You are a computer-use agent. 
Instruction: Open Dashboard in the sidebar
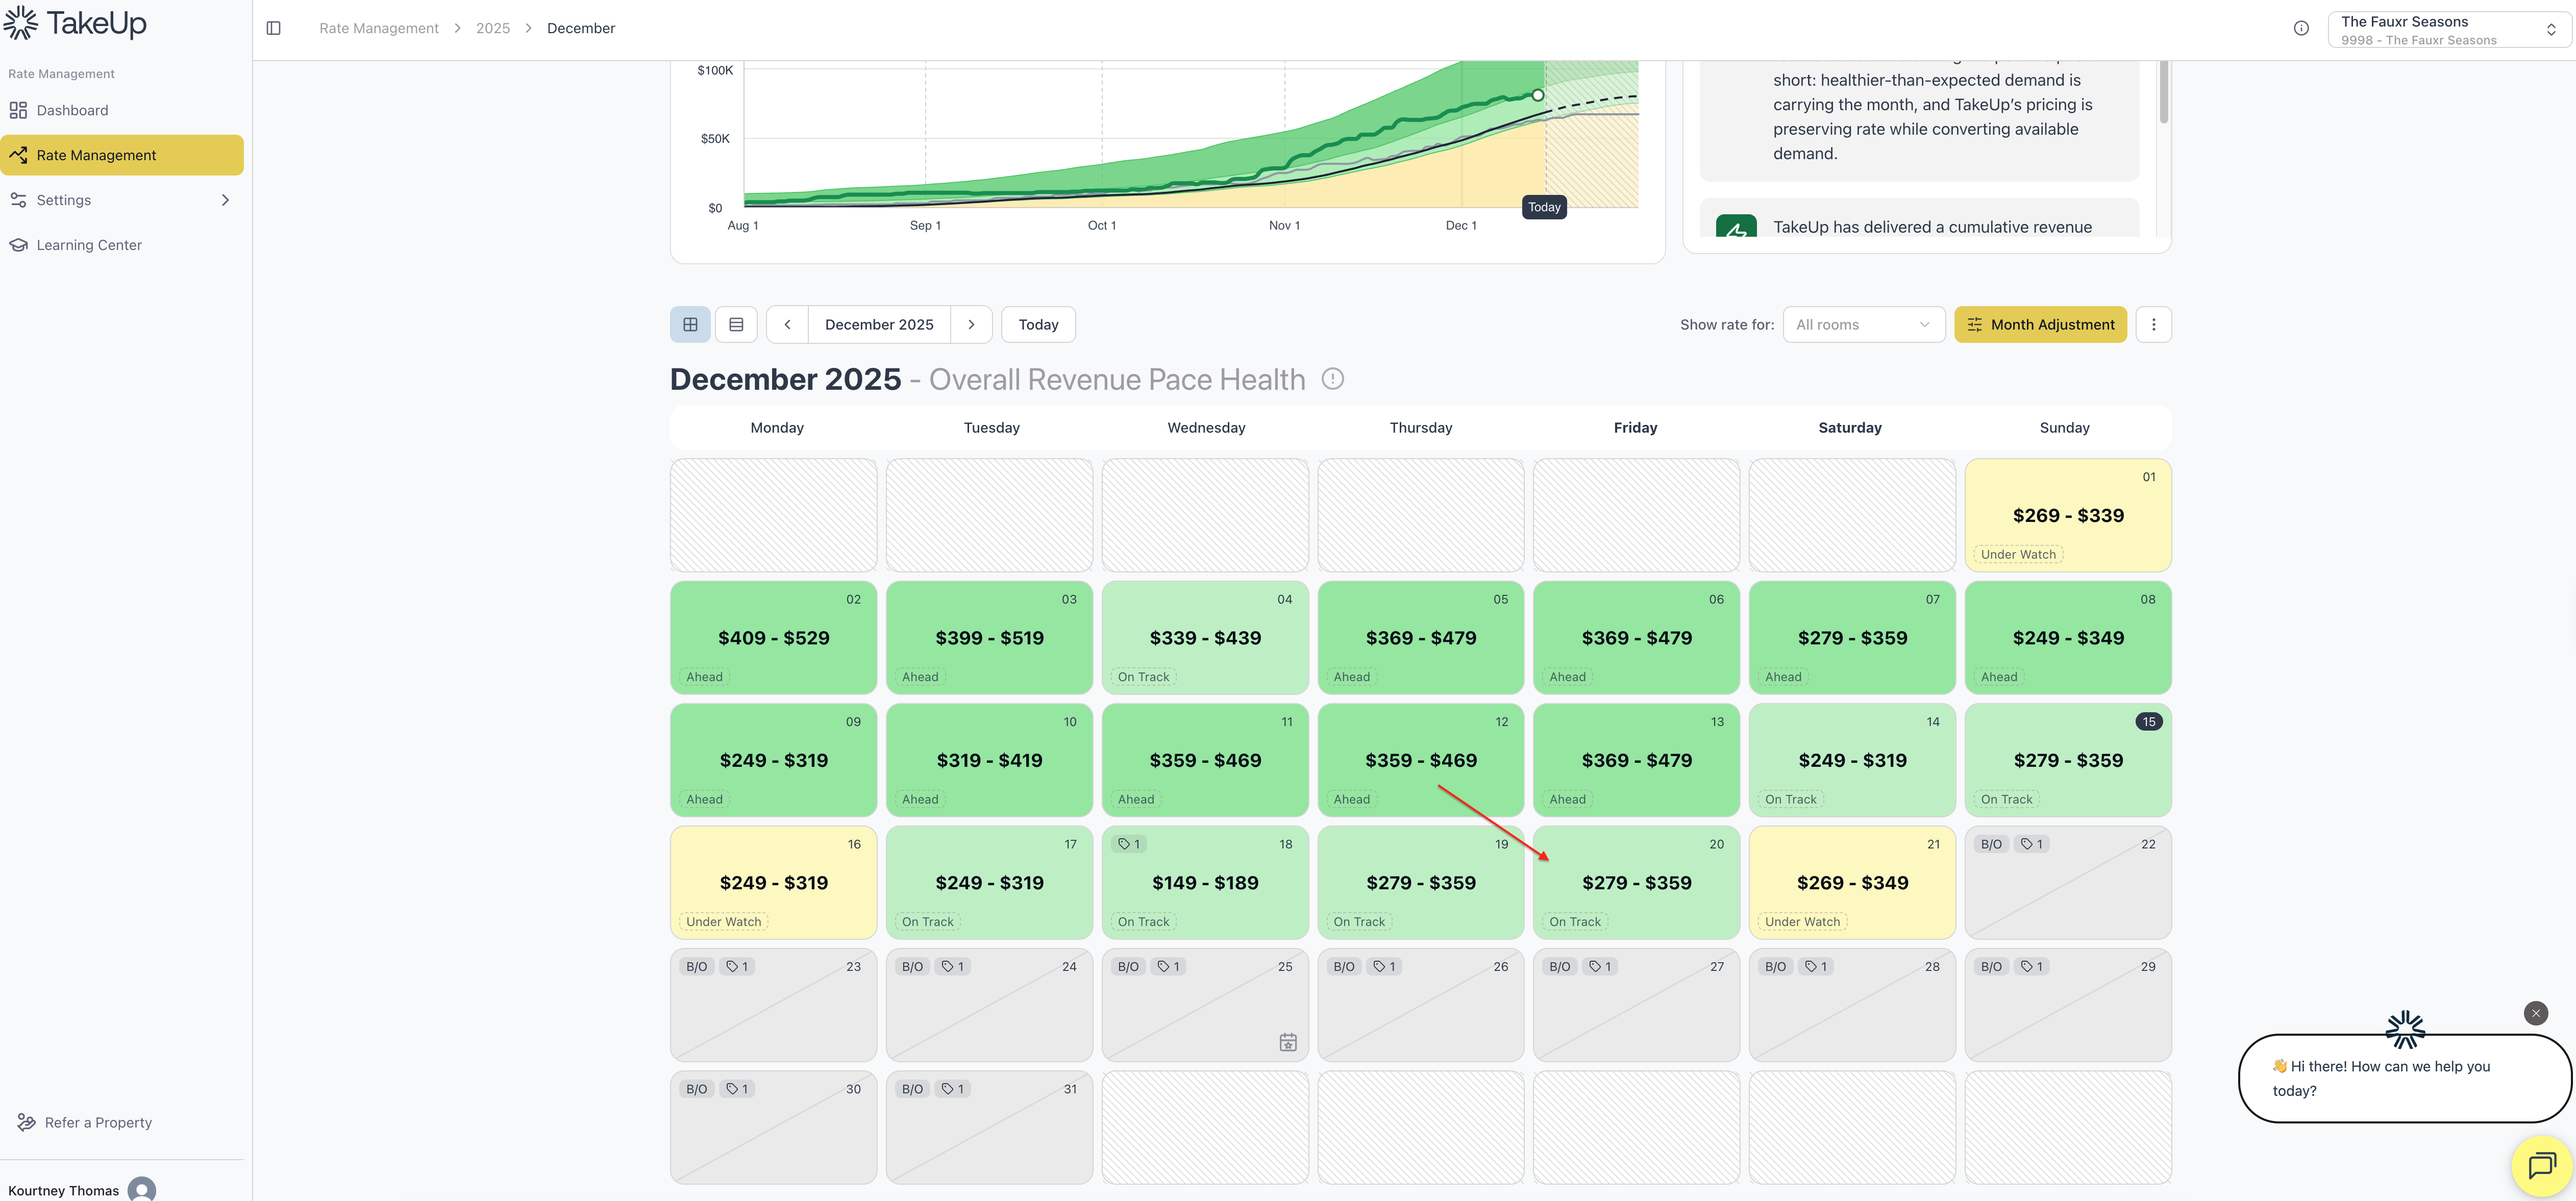(x=72, y=110)
